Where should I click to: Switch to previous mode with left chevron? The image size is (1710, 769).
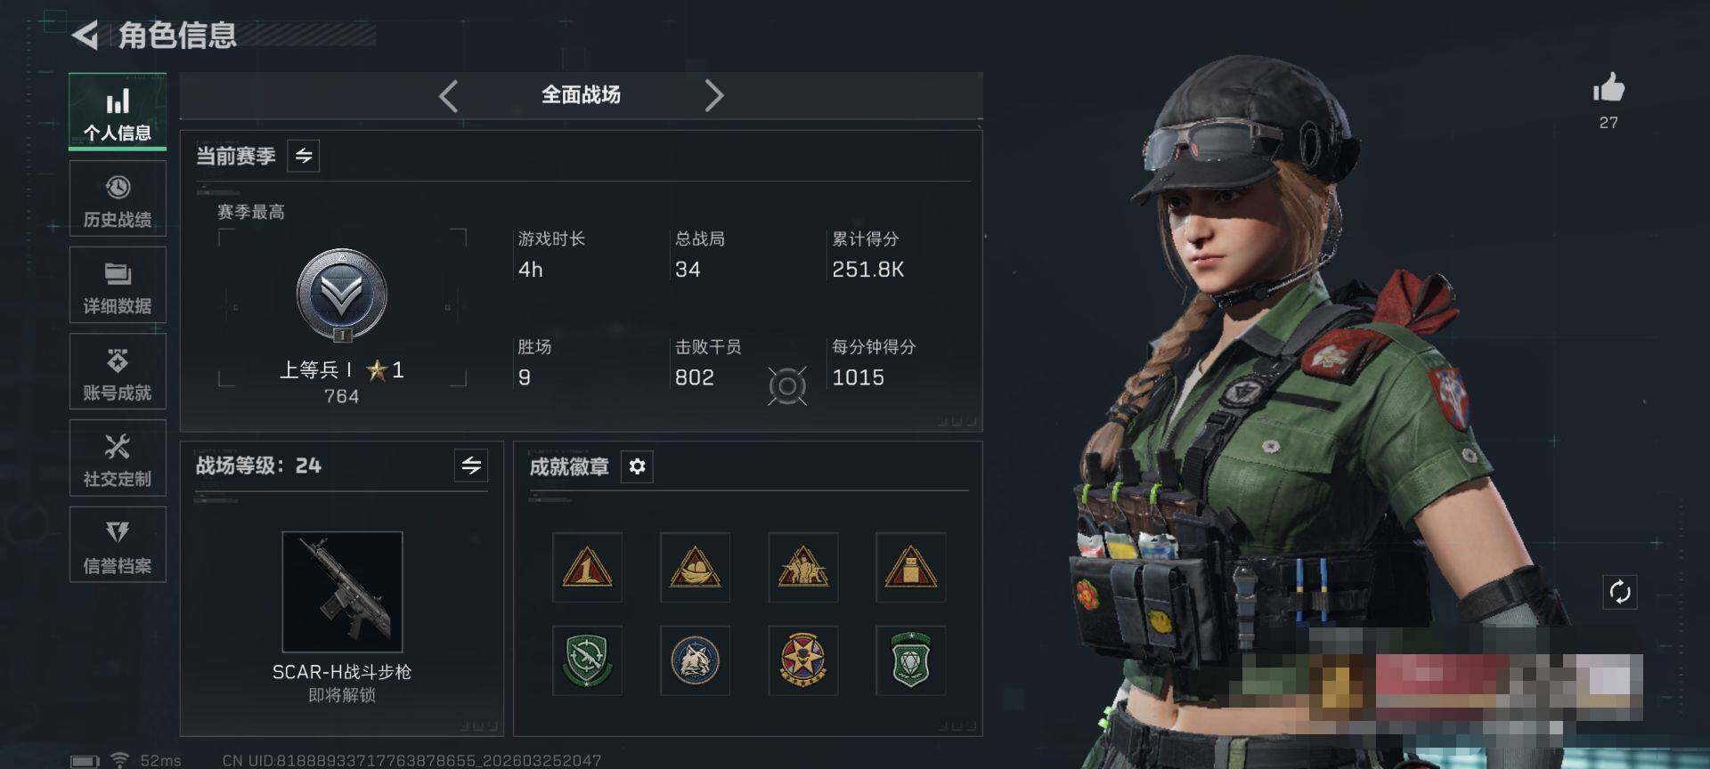coord(449,95)
